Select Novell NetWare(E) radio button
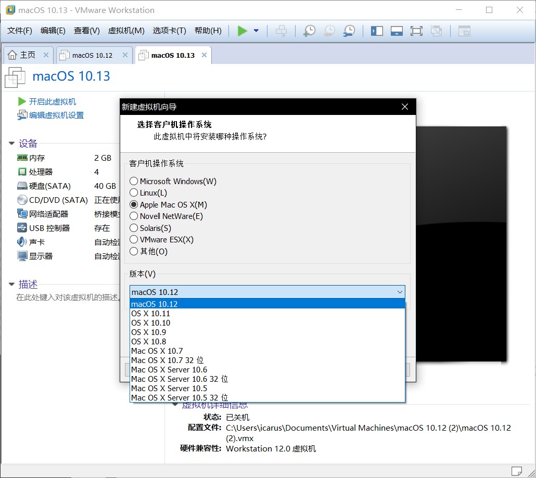This screenshot has height=478, width=536. click(x=134, y=216)
